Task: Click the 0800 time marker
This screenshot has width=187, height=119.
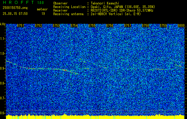Action: tap(181, 26)
